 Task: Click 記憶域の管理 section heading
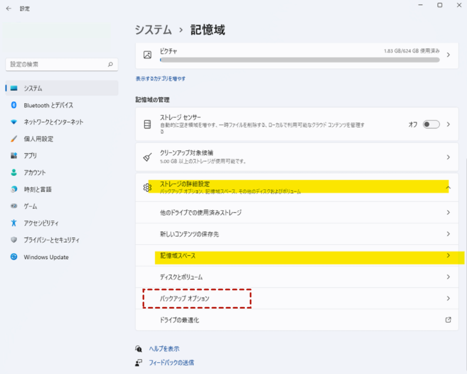(153, 100)
